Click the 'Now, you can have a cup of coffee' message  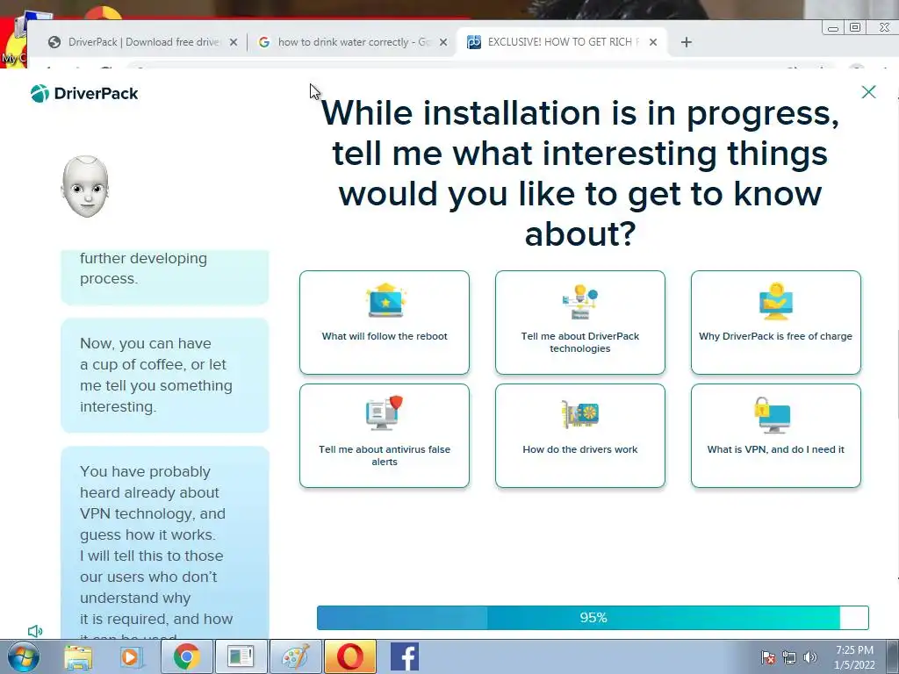pyautogui.click(x=164, y=375)
